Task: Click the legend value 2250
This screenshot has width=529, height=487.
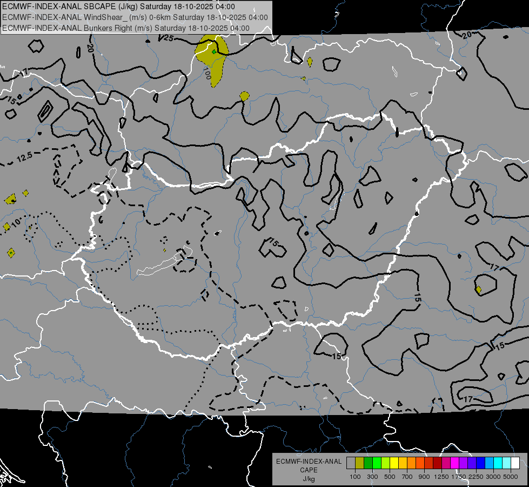Action: click(x=476, y=477)
